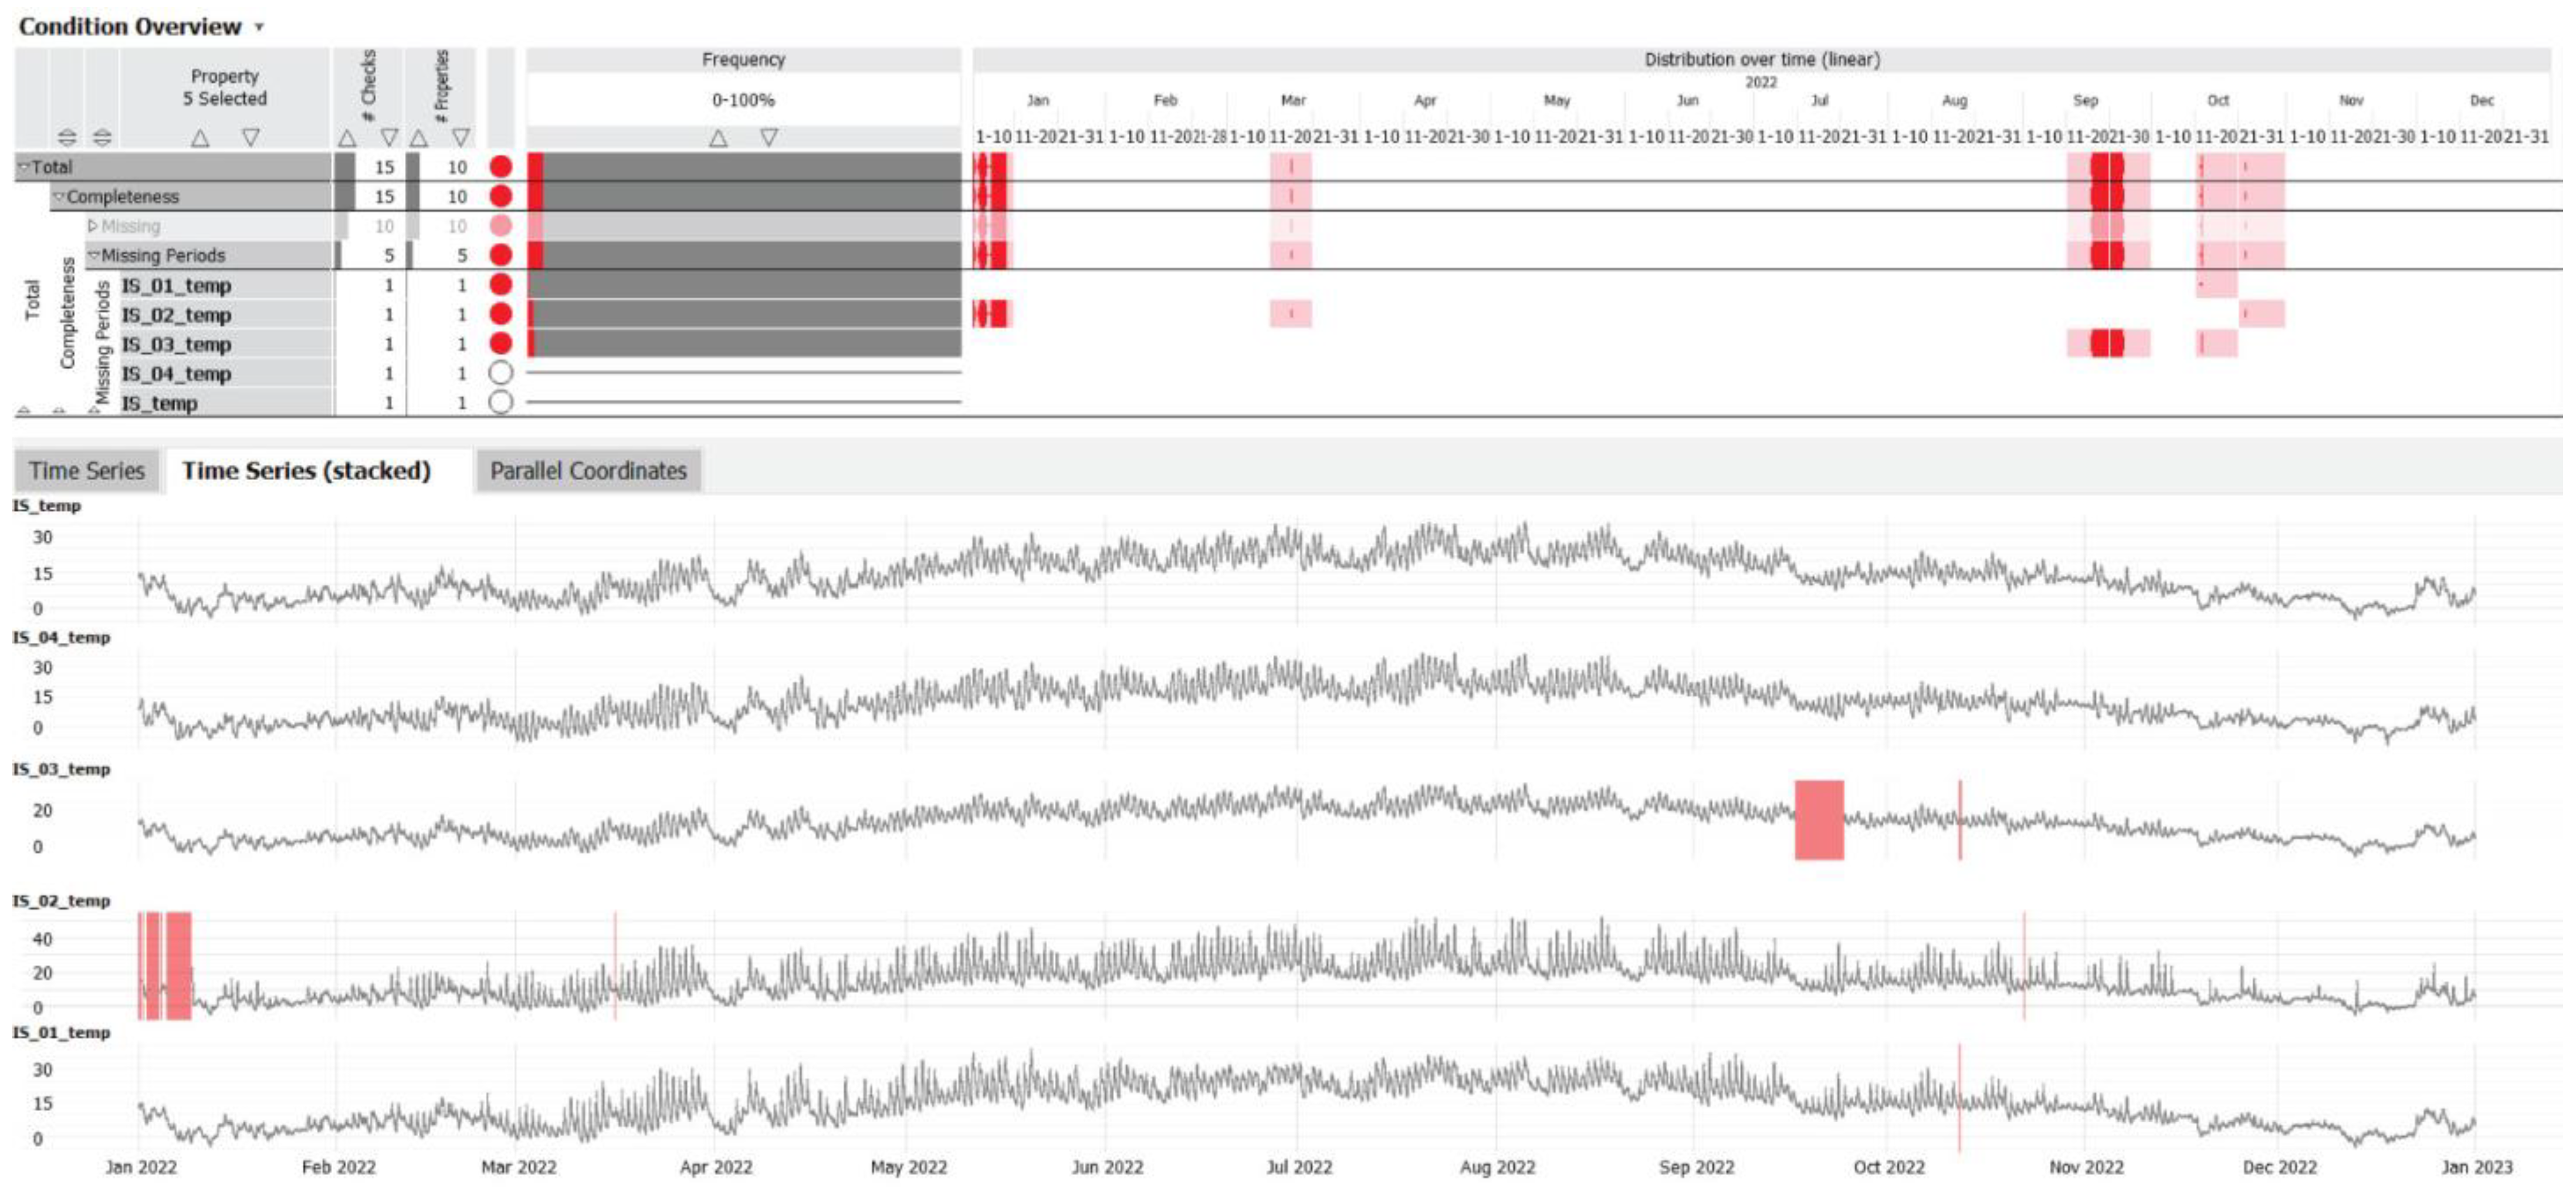
Task: Open the Parallel Coordinates tab
Action: point(588,470)
